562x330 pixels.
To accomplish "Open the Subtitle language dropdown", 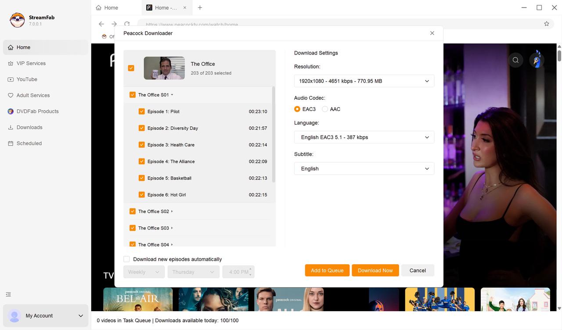I will [364, 169].
